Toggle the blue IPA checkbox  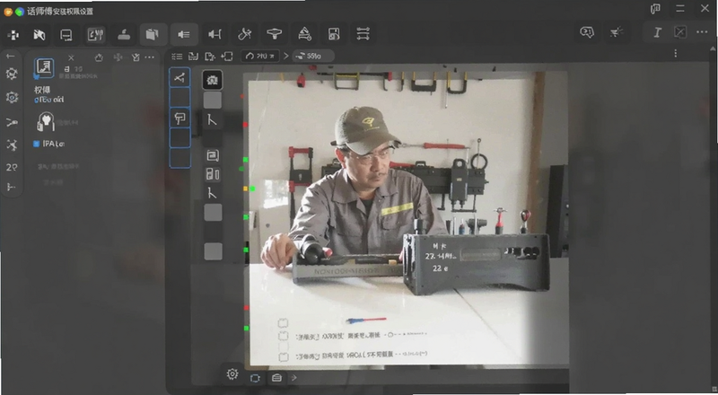pyautogui.click(x=37, y=144)
